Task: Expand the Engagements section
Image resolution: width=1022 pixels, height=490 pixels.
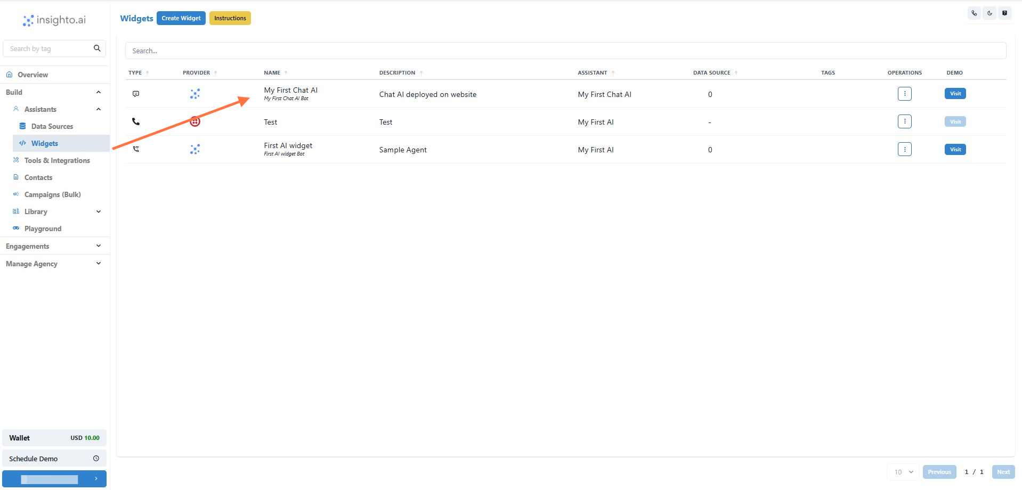Action: pyautogui.click(x=99, y=246)
